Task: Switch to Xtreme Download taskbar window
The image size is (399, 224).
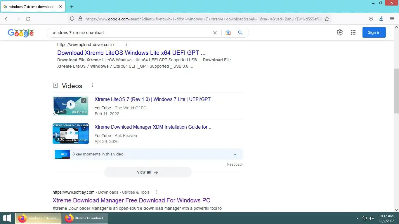Action: [85, 218]
